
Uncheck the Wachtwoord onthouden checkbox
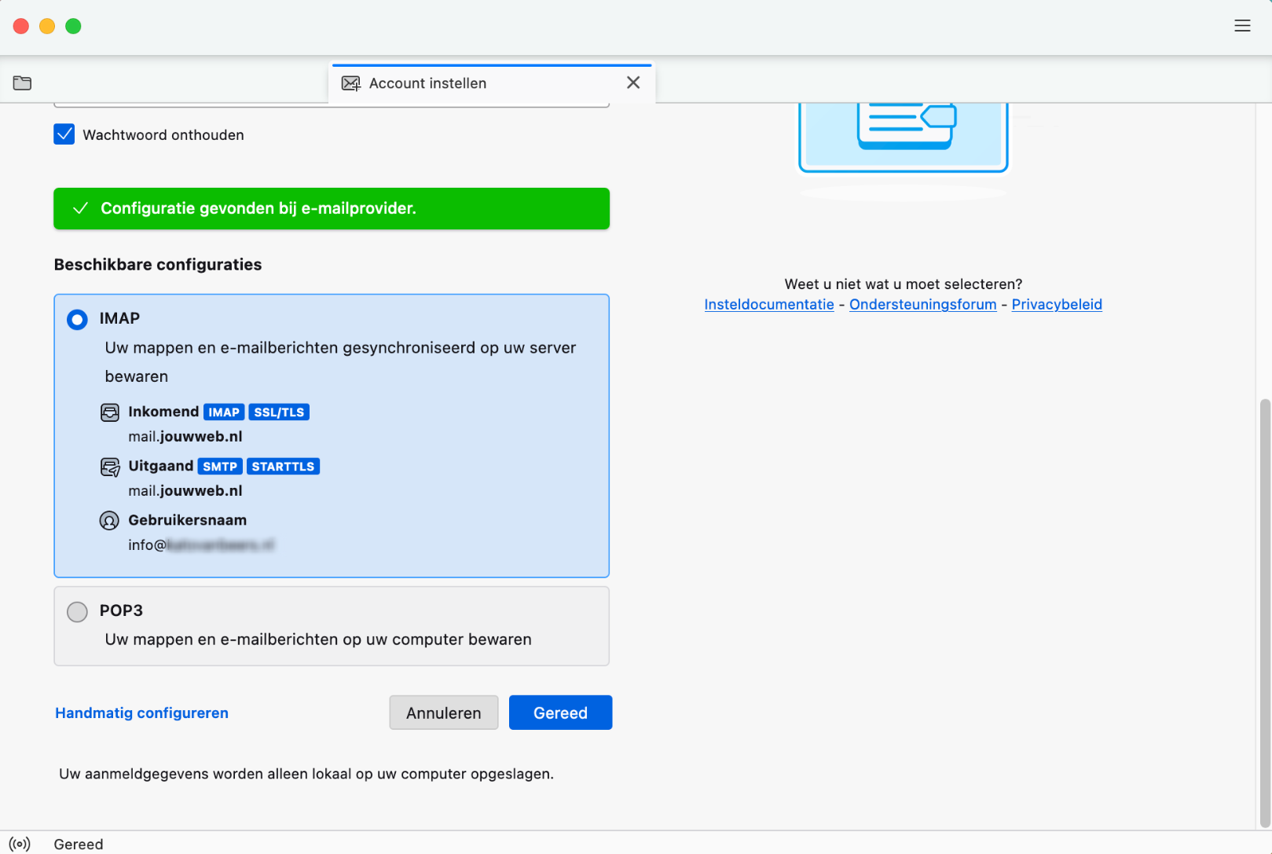[x=64, y=134]
